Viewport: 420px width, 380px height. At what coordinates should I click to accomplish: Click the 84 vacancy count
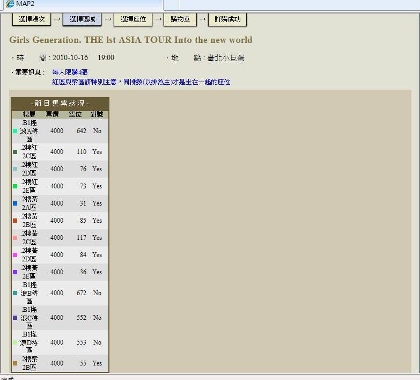[x=83, y=254]
